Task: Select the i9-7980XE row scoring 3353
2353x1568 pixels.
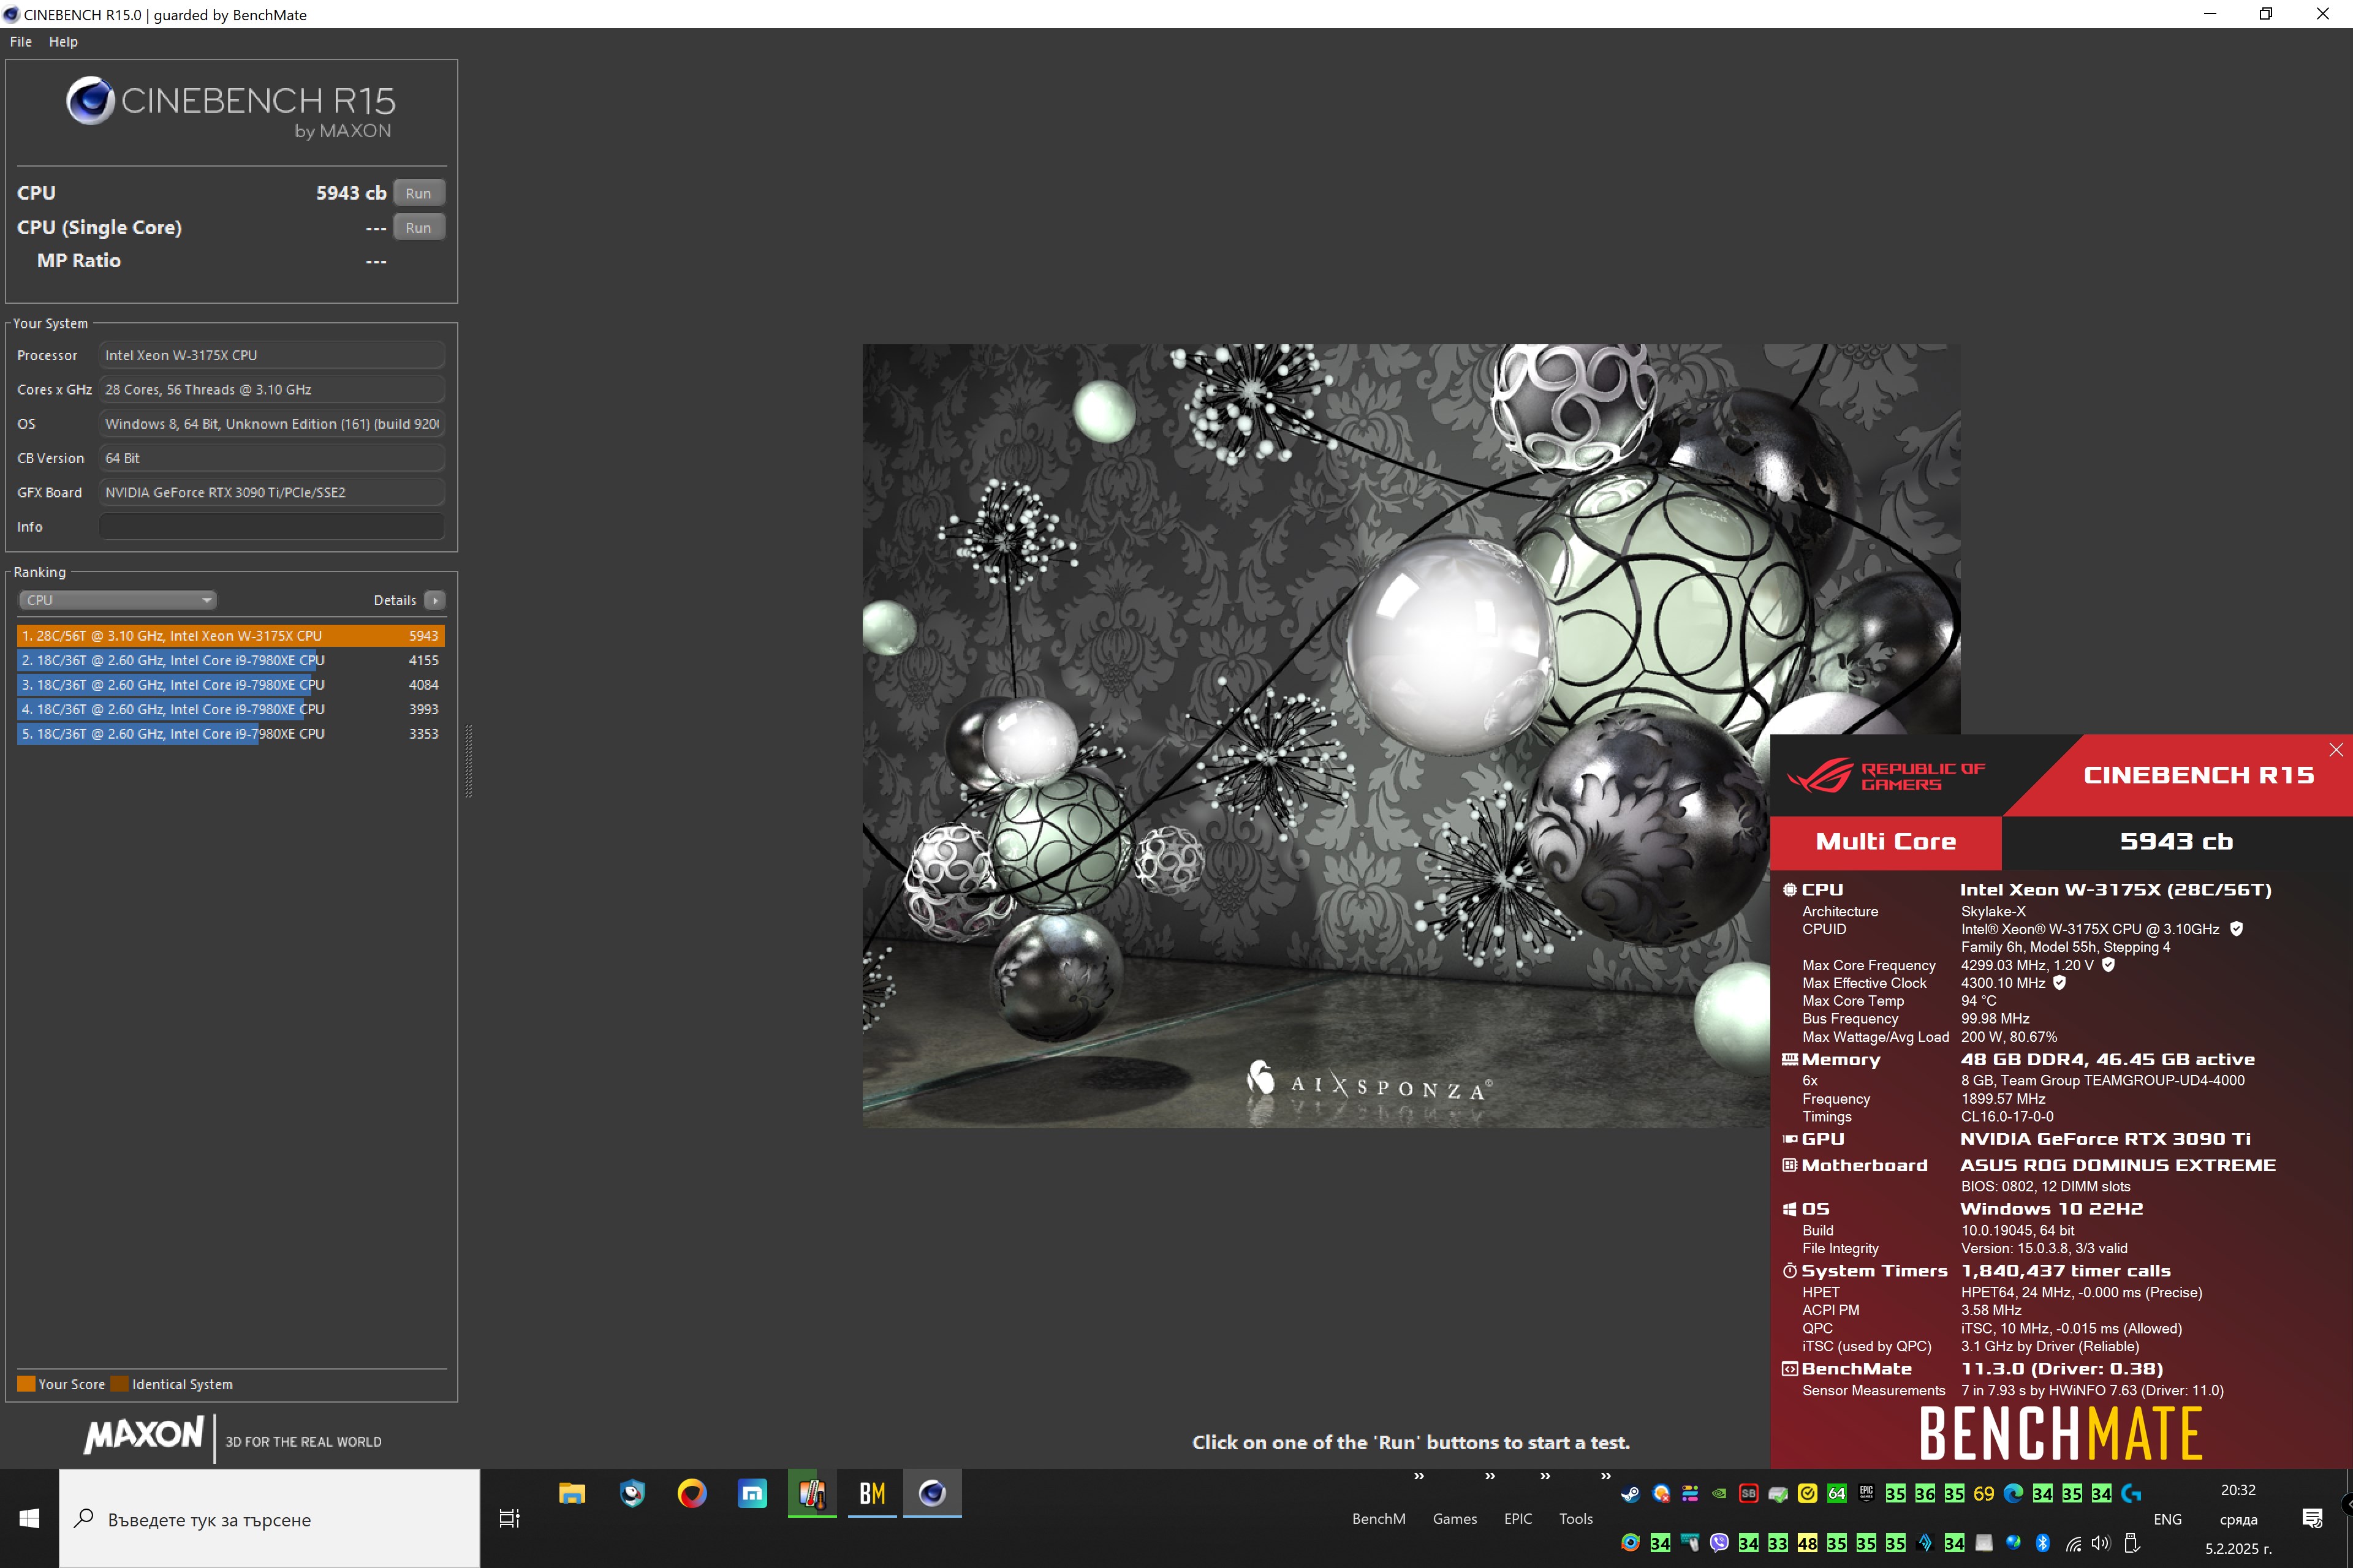Action: click(230, 733)
